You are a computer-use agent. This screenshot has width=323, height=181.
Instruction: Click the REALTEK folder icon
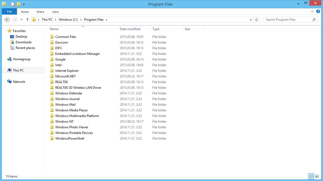click(52, 82)
